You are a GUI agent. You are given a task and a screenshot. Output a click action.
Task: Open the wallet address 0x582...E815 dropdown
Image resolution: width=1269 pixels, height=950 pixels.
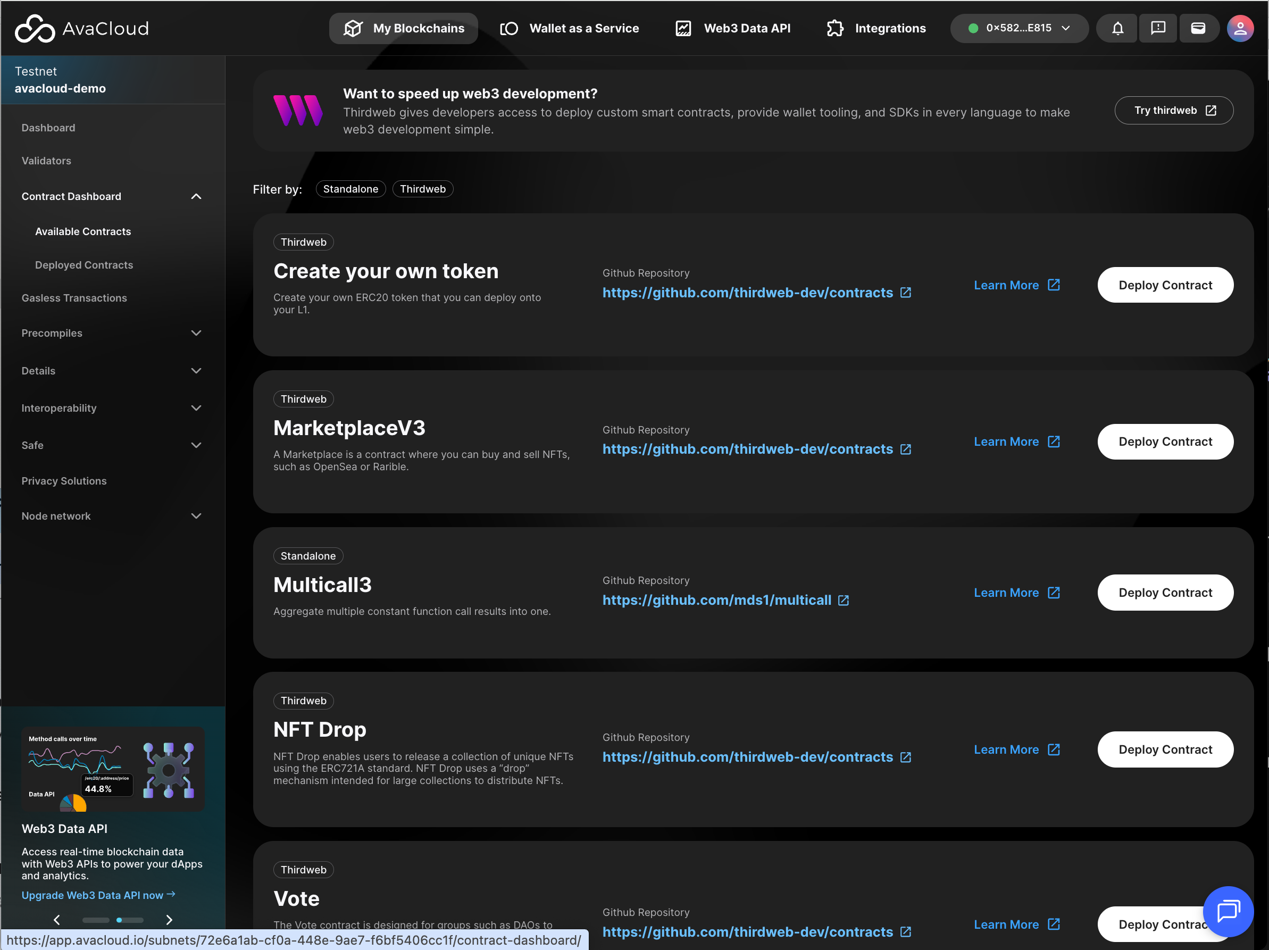click(1018, 28)
